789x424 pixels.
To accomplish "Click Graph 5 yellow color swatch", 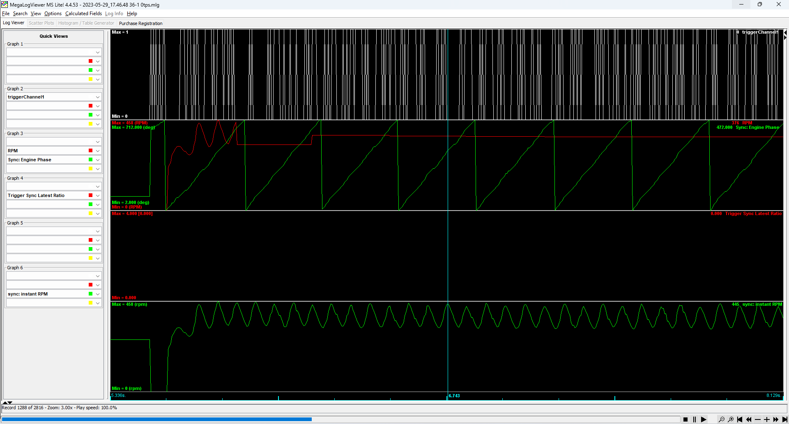I will click(91, 258).
